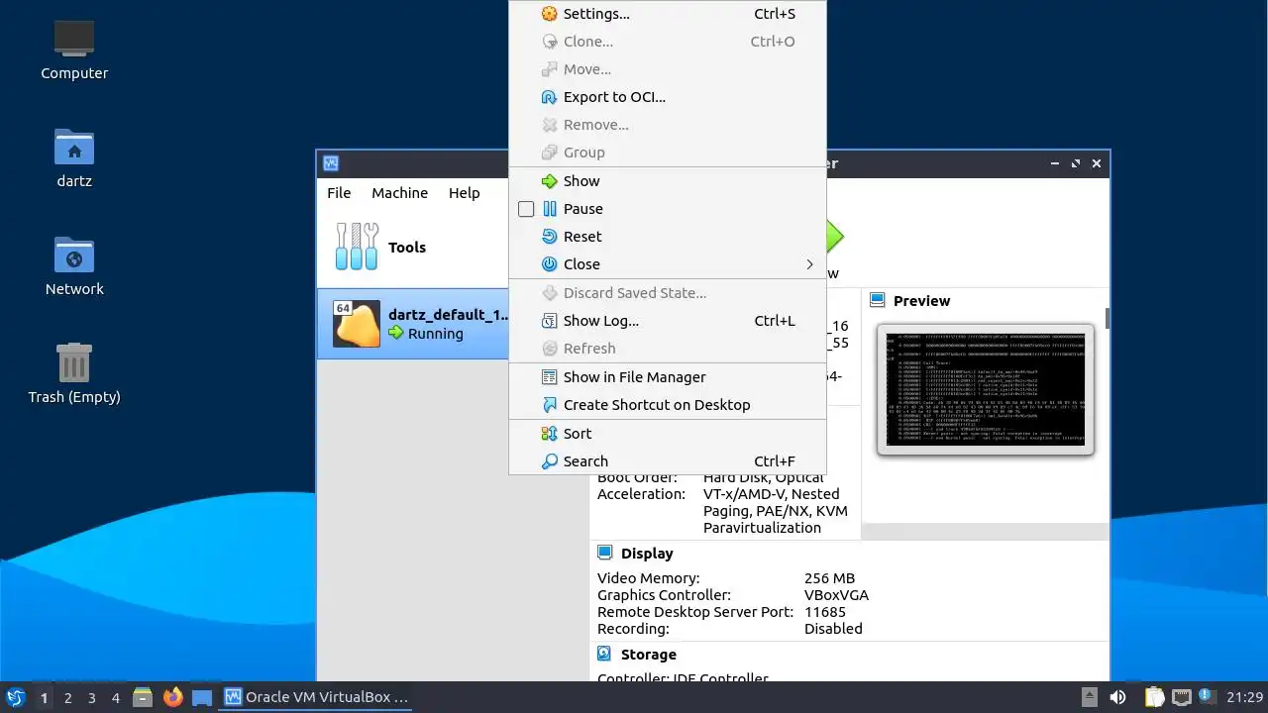Switch to workspace 2
Viewport: 1268px width, 713px height.
coord(67,698)
